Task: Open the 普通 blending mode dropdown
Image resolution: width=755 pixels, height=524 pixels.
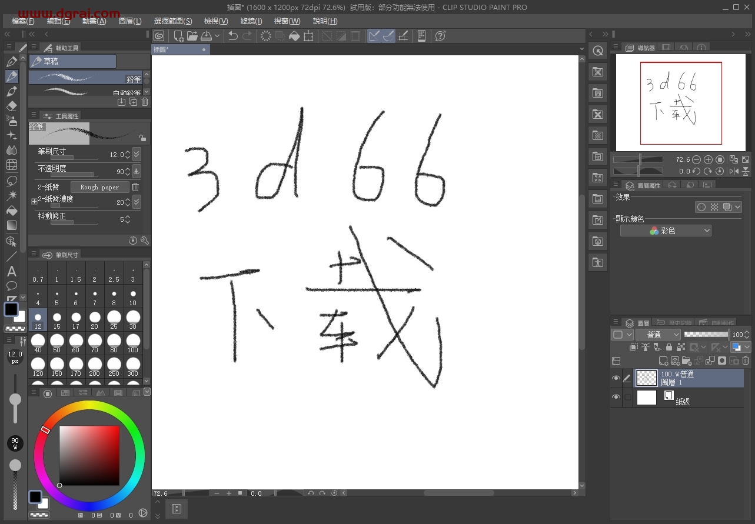Action: click(x=658, y=335)
